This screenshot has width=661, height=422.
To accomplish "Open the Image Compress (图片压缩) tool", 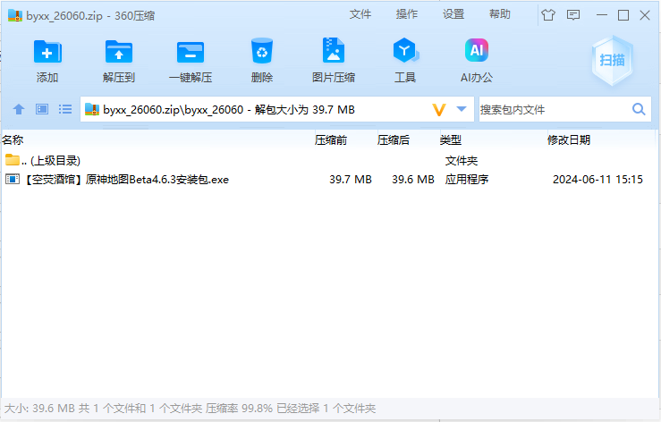I will [x=334, y=50].
